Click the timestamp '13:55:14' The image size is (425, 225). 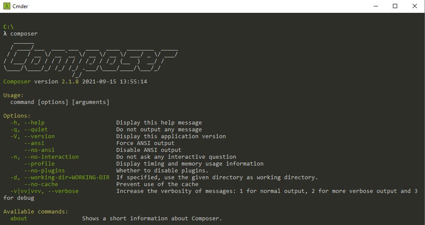(134, 82)
